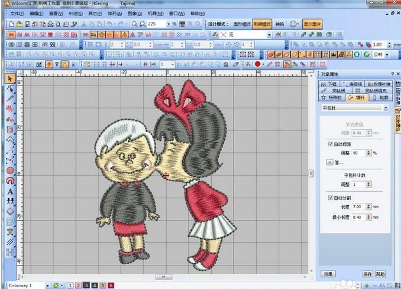Select the diamond shape tool

(x=10, y=211)
